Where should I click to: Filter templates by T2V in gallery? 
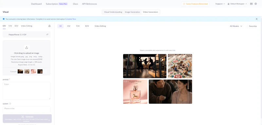click(x=78, y=26)
